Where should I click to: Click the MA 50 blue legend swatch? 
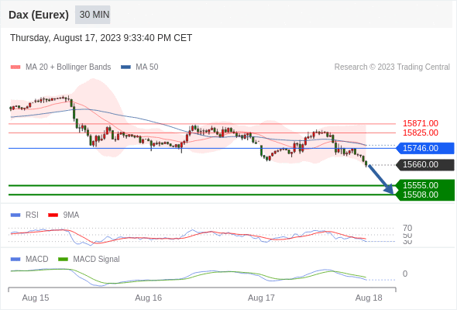click(125, 67)
